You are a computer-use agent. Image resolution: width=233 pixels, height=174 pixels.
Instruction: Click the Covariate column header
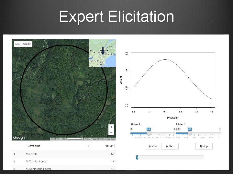pos(34,146)
